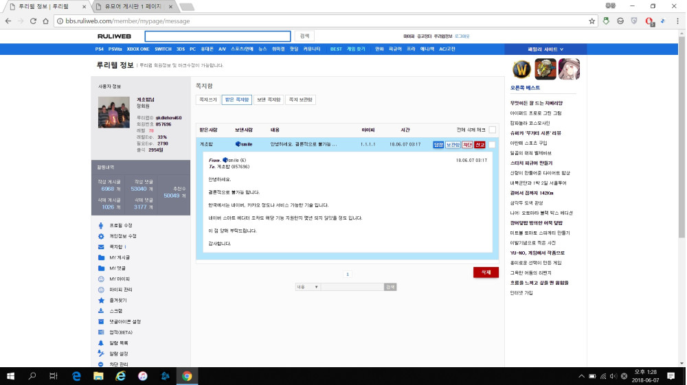Click the 차단 block button on message
Viewport: 687px width, 385px height.
(x=467, y=145)
